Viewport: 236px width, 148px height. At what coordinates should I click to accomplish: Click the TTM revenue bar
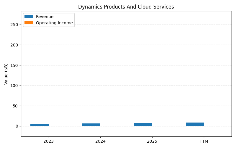click(195, 124)
